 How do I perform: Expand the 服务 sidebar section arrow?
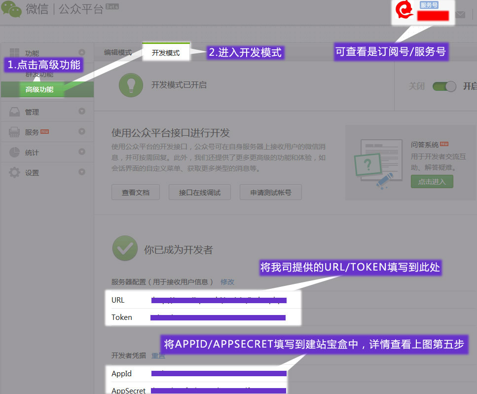point(82,132)
